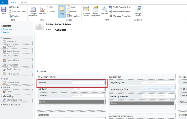Select the COMPANY PROFILE section header
This screenshot has width=187, height=119.
click(47, 77)
